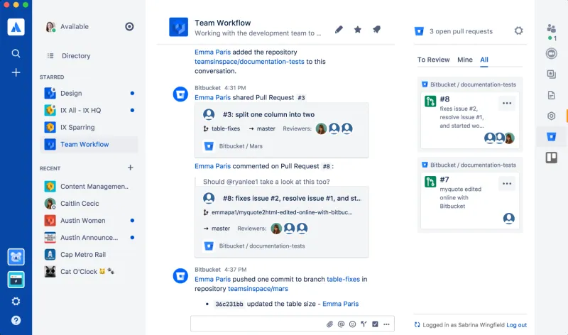Add a conversation with Recent plus icon
This screenshot has height=335, width=568.
coord(131,167)
